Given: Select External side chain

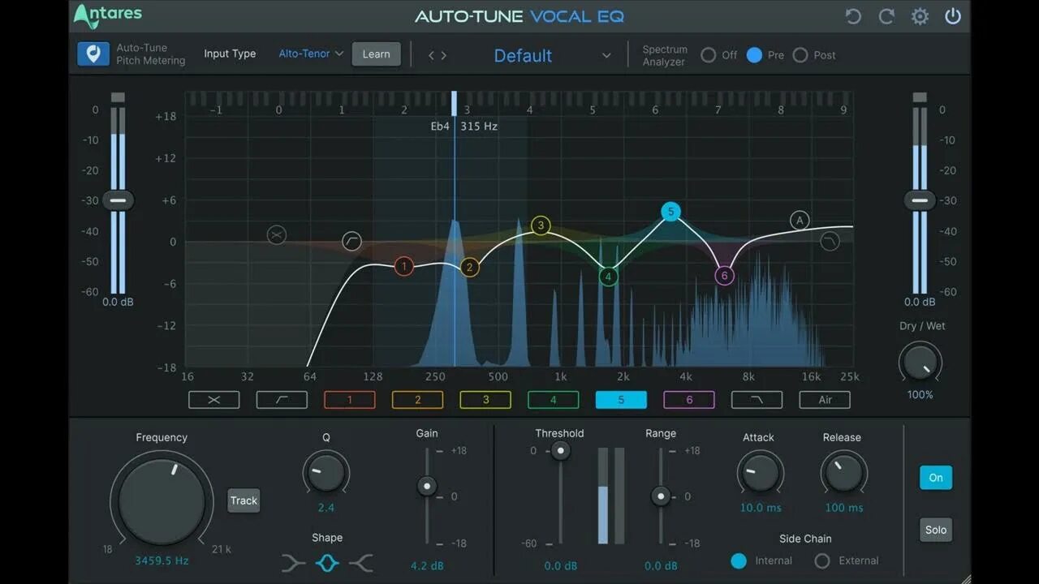Looking at the screenshot, I should (x=822, y=560).
